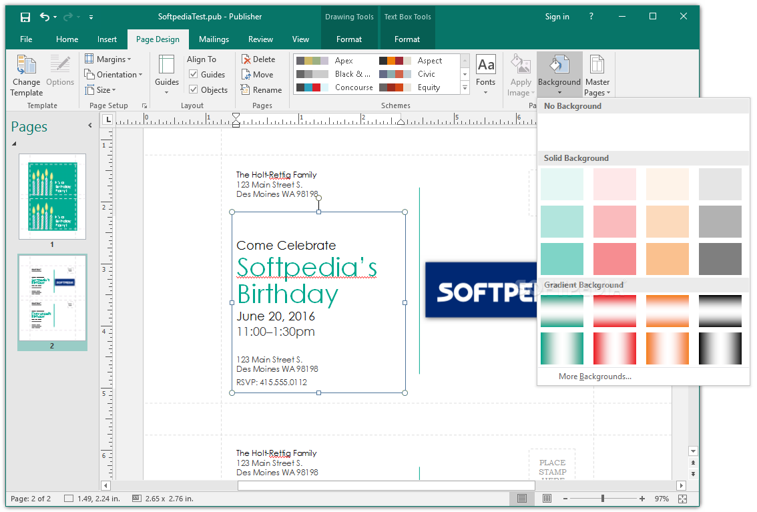Click the Apply Image icon

coord(521,64)
